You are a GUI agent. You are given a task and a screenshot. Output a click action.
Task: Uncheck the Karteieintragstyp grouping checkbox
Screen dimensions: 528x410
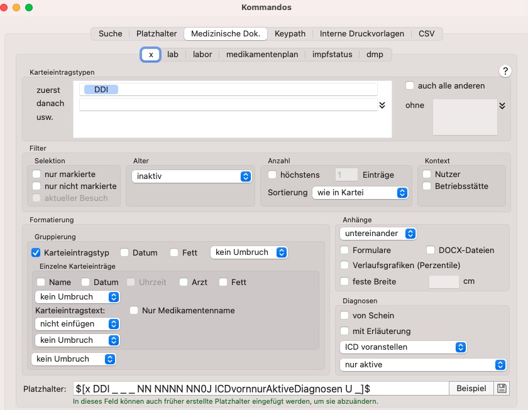click(36, 252)
